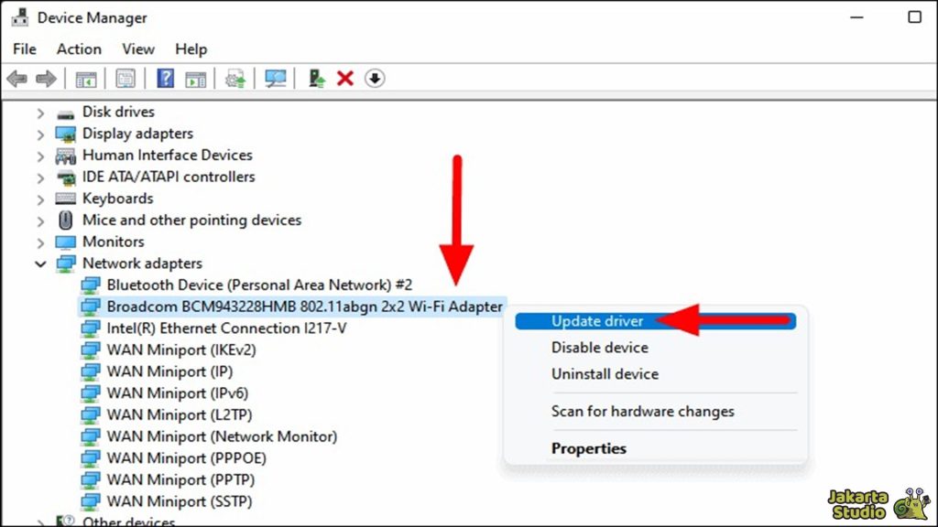Expand the Keyboards category
The height and width of the screenshot is (527, 938).
point(40,198)
